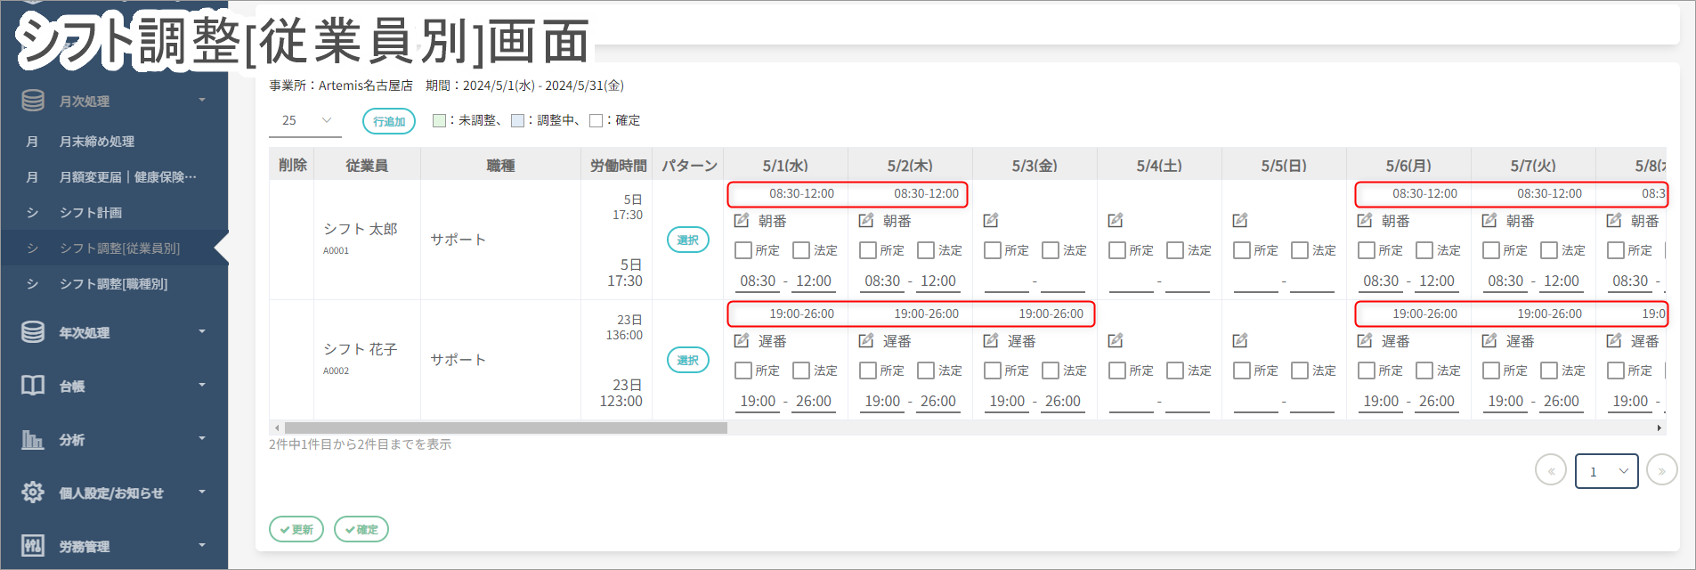1696x570 pixels.
Task: Open the page number dropdown showing 1
Action: [1606, 471]
